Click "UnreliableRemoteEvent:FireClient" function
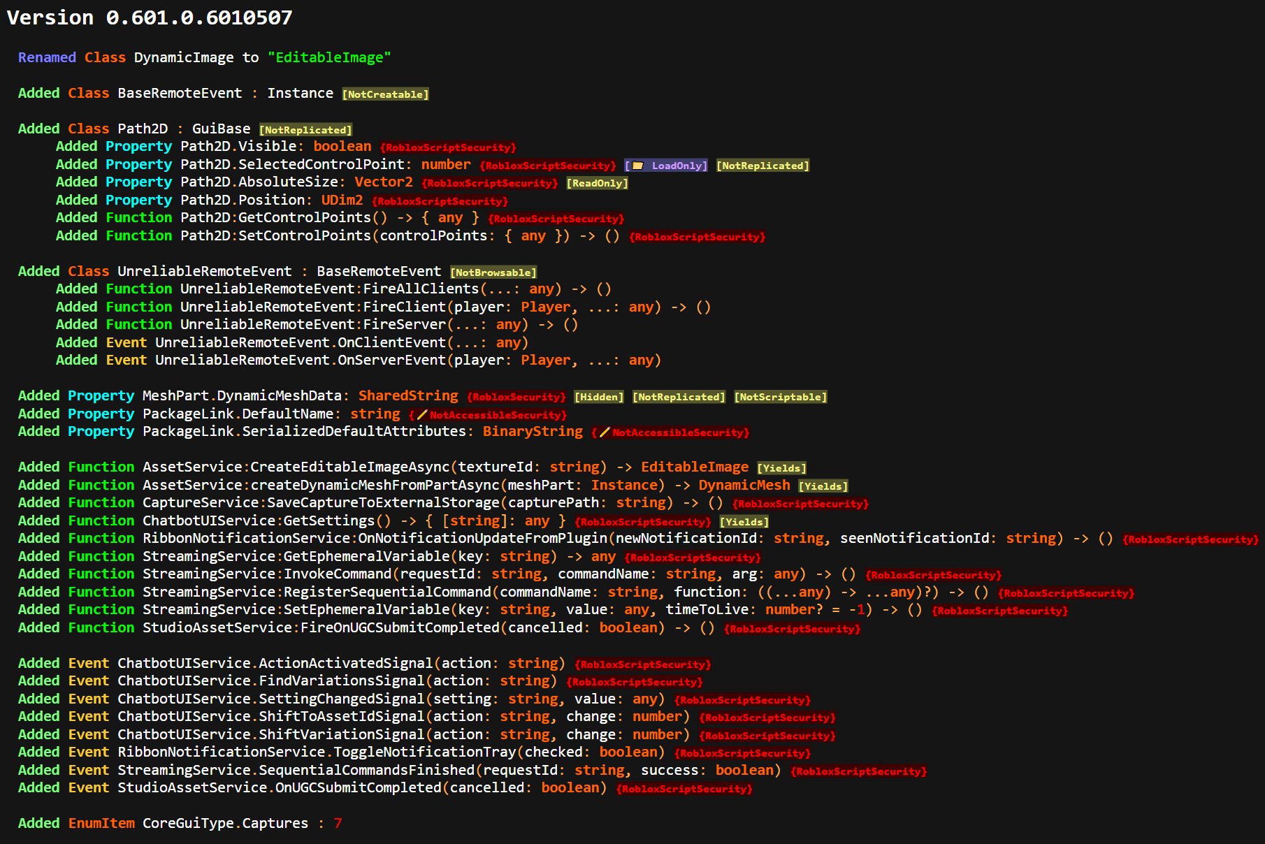Viewport: 1265px width, 844px height. tap(313, 307)
